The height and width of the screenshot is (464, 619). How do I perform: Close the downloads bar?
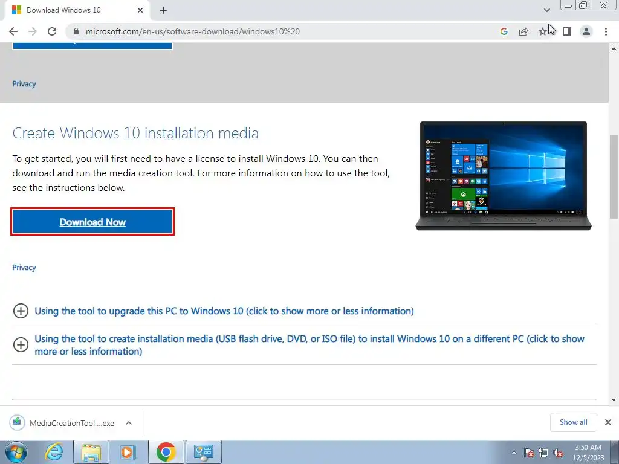tap(608, 422)
